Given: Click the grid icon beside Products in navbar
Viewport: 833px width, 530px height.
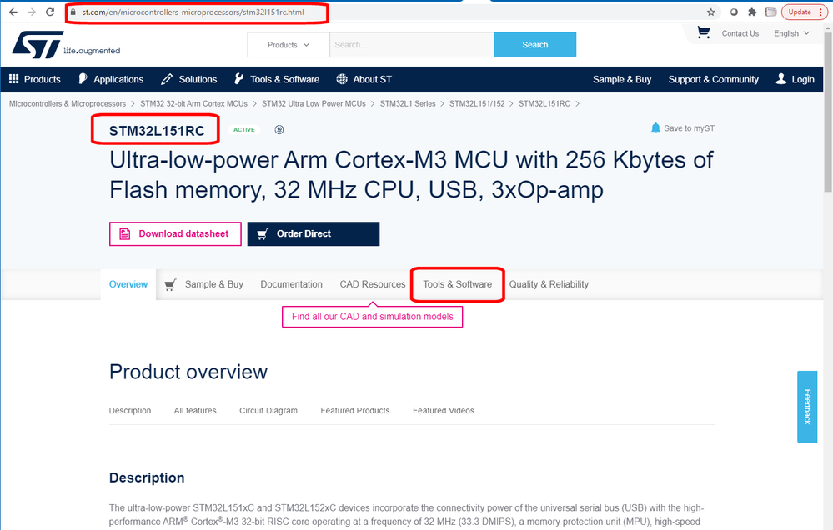Looking at the screenshot, I should point(14,79).
